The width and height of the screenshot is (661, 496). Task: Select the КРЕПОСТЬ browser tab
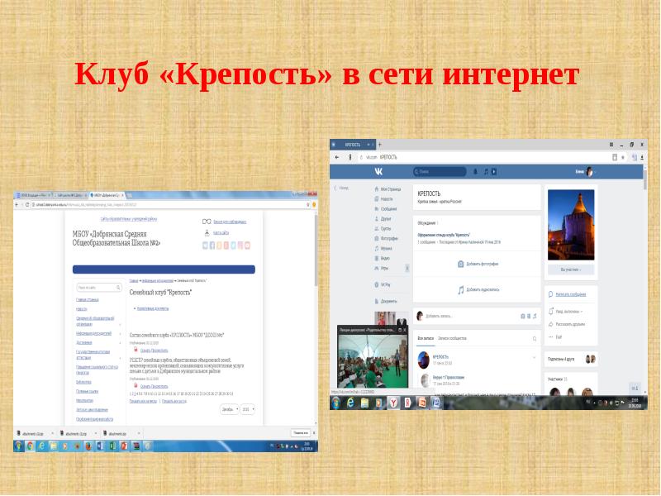(354, 145)
